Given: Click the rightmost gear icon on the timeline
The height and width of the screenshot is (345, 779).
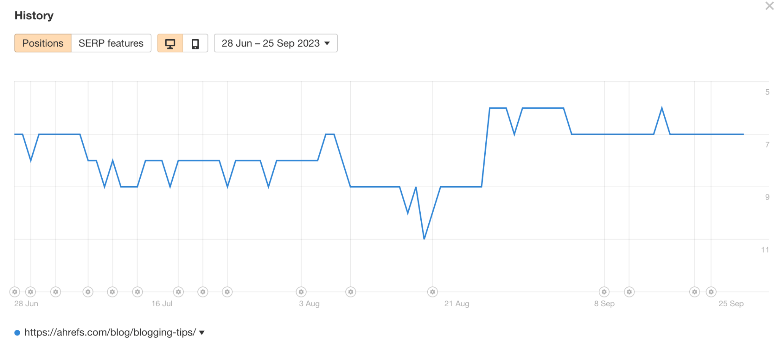Looking at the screenshot, I should [711, 292].
